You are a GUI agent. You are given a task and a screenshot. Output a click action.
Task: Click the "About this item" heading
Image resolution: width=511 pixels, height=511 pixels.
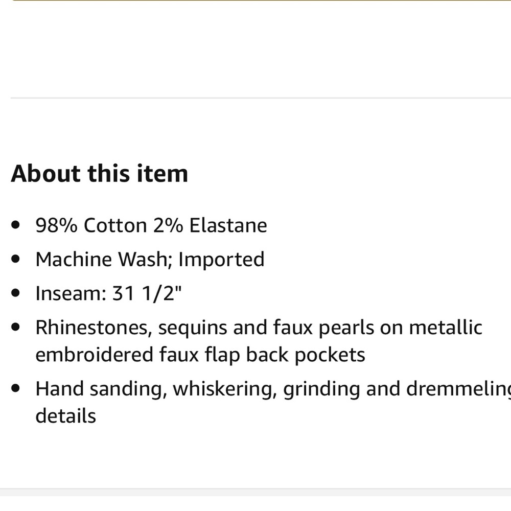tap(100, 173)
